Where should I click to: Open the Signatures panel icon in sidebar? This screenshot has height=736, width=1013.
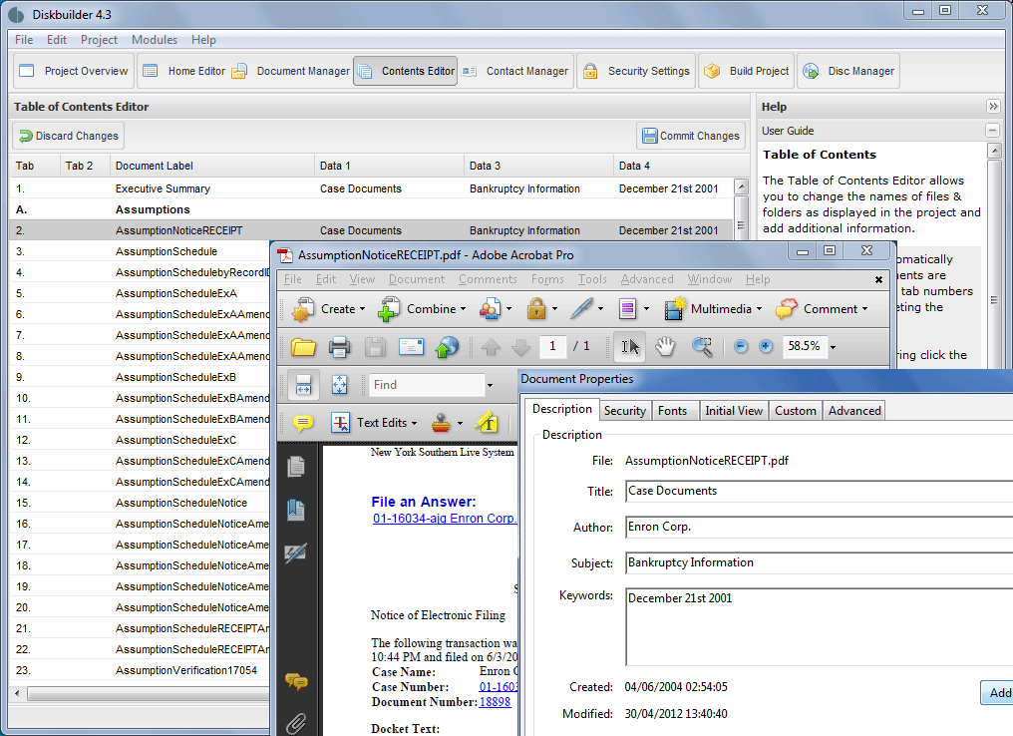[296, 553]
